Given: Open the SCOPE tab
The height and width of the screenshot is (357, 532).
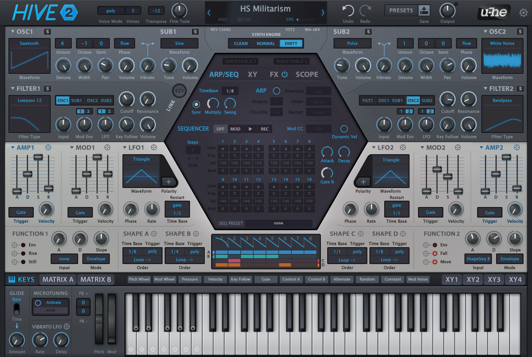Looking at the screenshot, I should click(307, 74).
